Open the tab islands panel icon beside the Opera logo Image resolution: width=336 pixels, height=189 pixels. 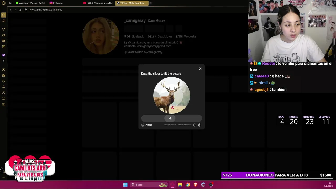(11, 3)
